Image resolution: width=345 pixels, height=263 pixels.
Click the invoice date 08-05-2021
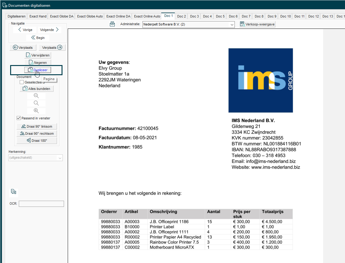coord(145,137)
